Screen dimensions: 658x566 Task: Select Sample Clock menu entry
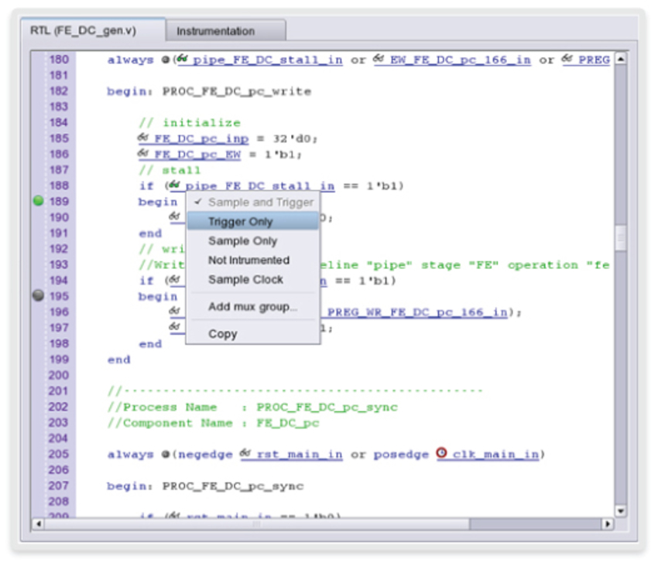click(x=245, y=280)
